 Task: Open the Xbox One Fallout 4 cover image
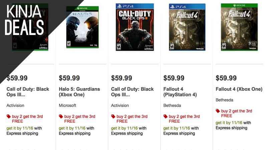[x=239, y=27]
